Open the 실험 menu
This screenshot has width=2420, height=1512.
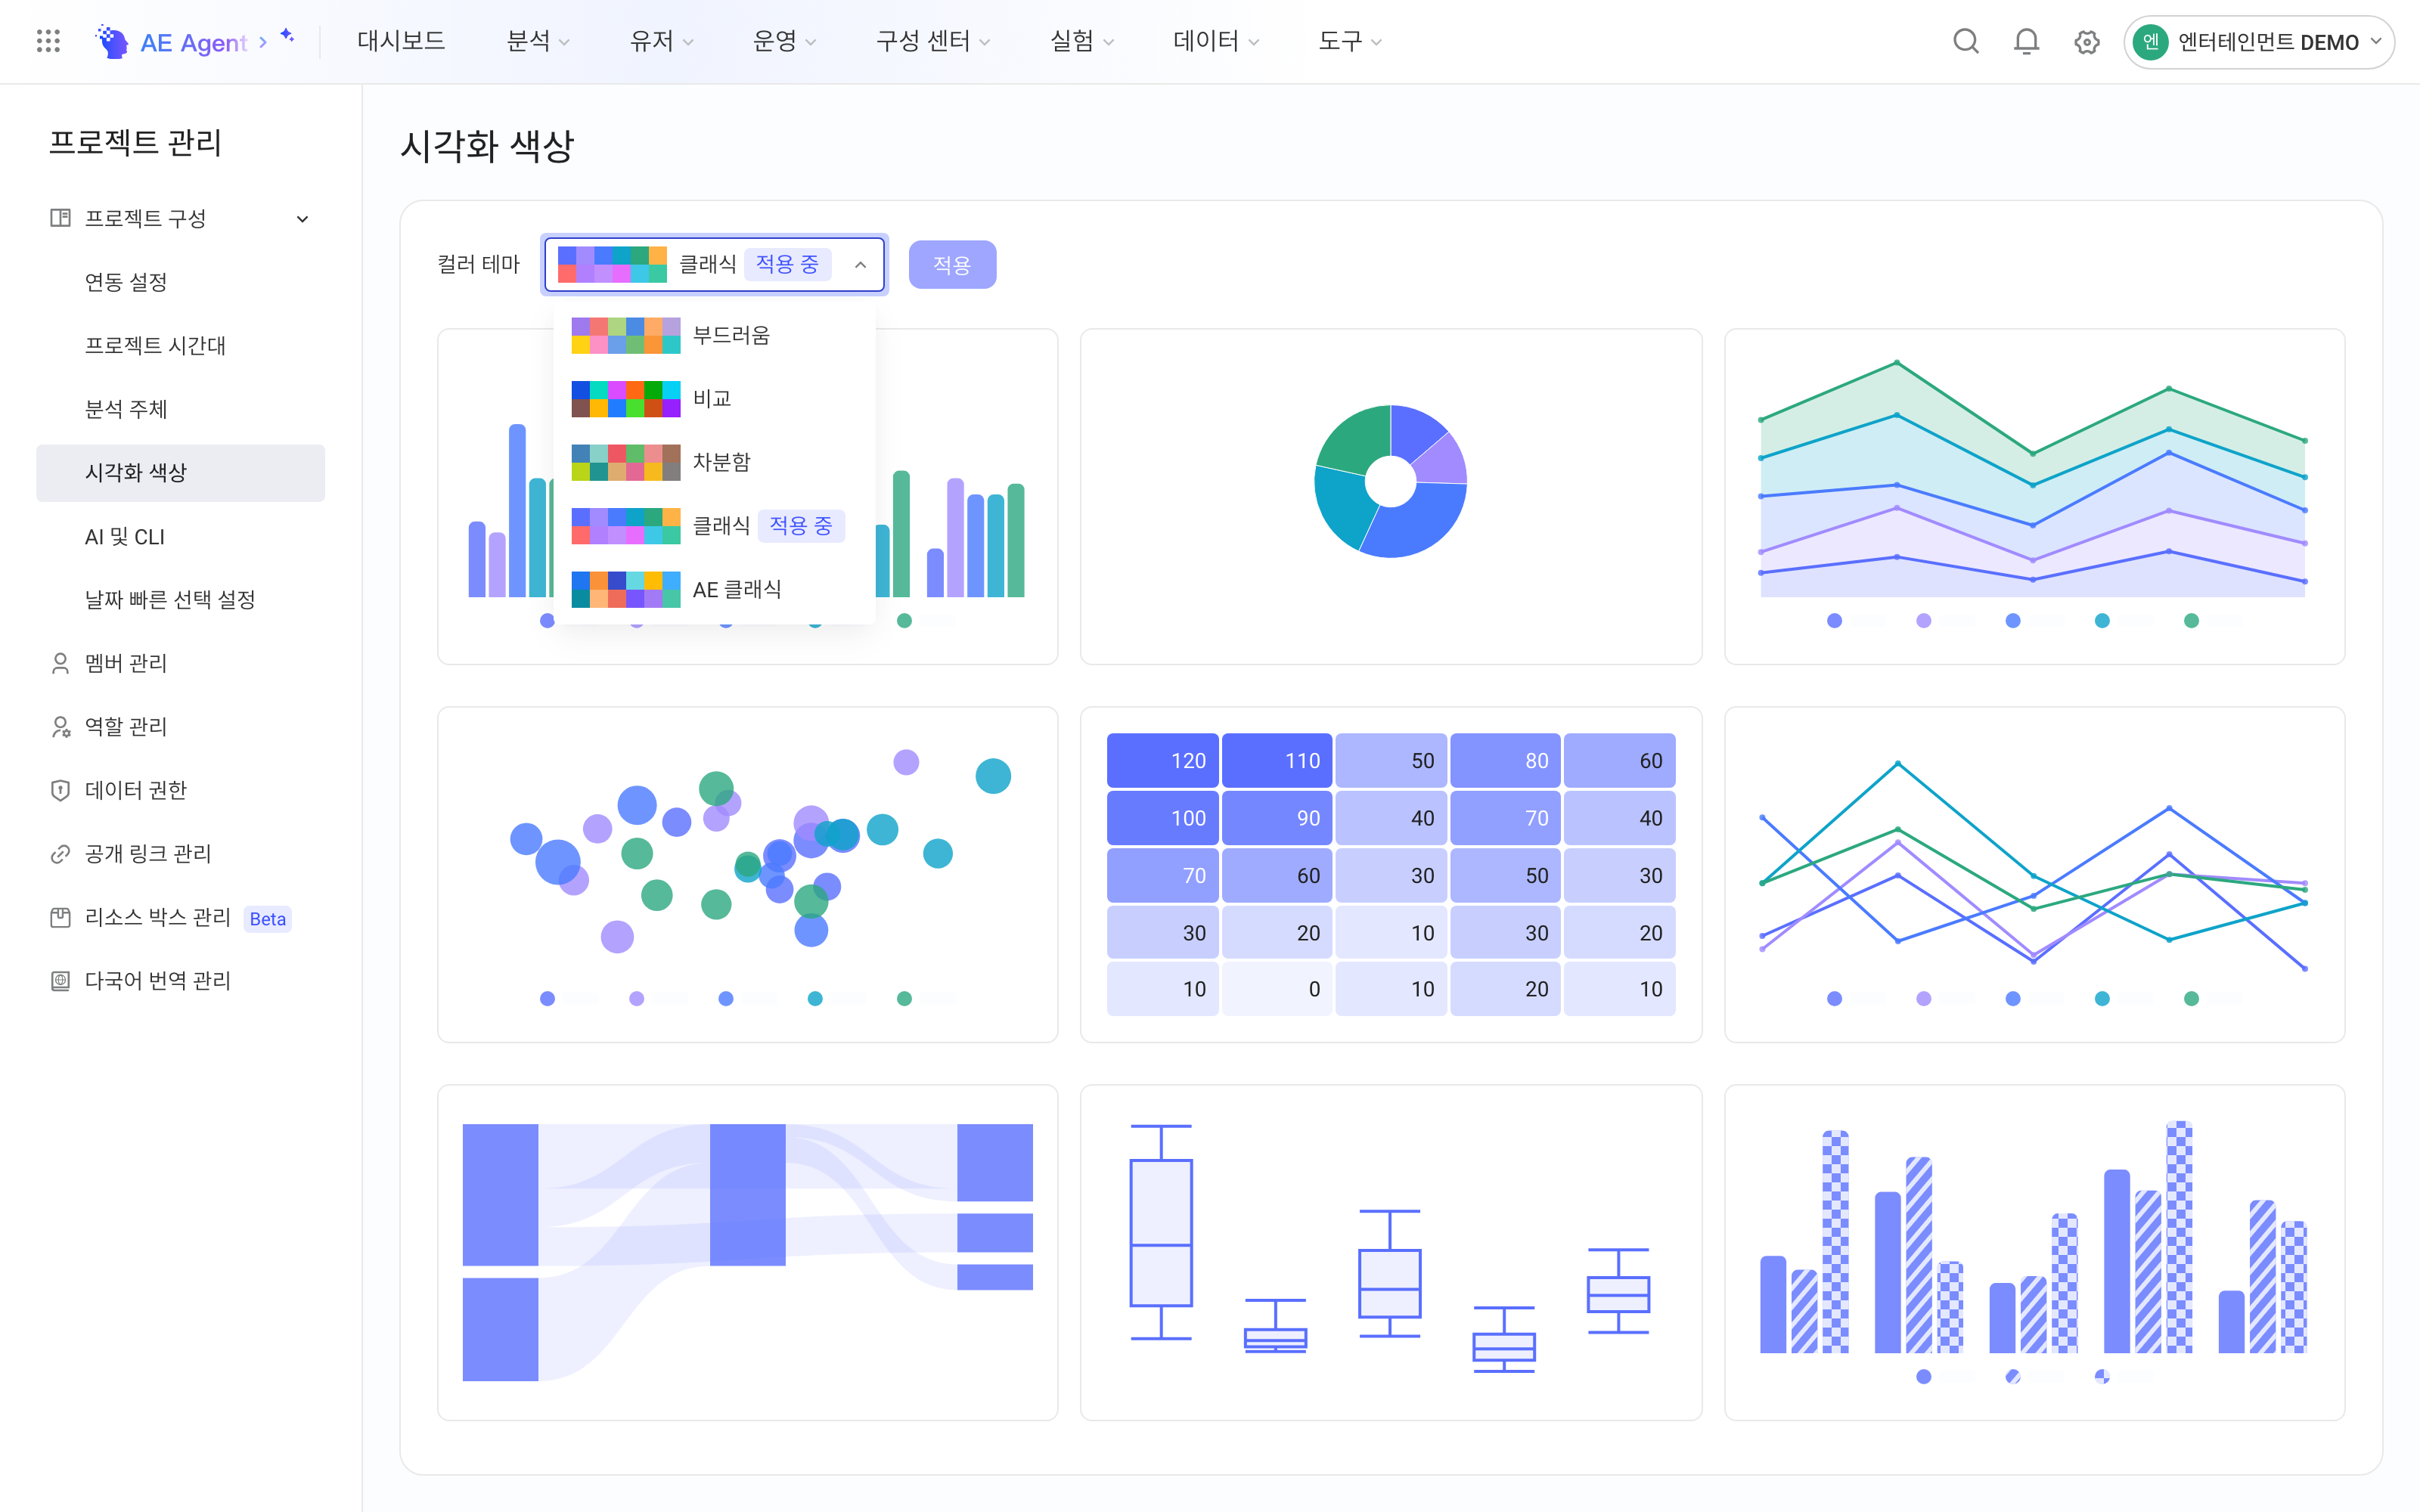point(1081,41)
